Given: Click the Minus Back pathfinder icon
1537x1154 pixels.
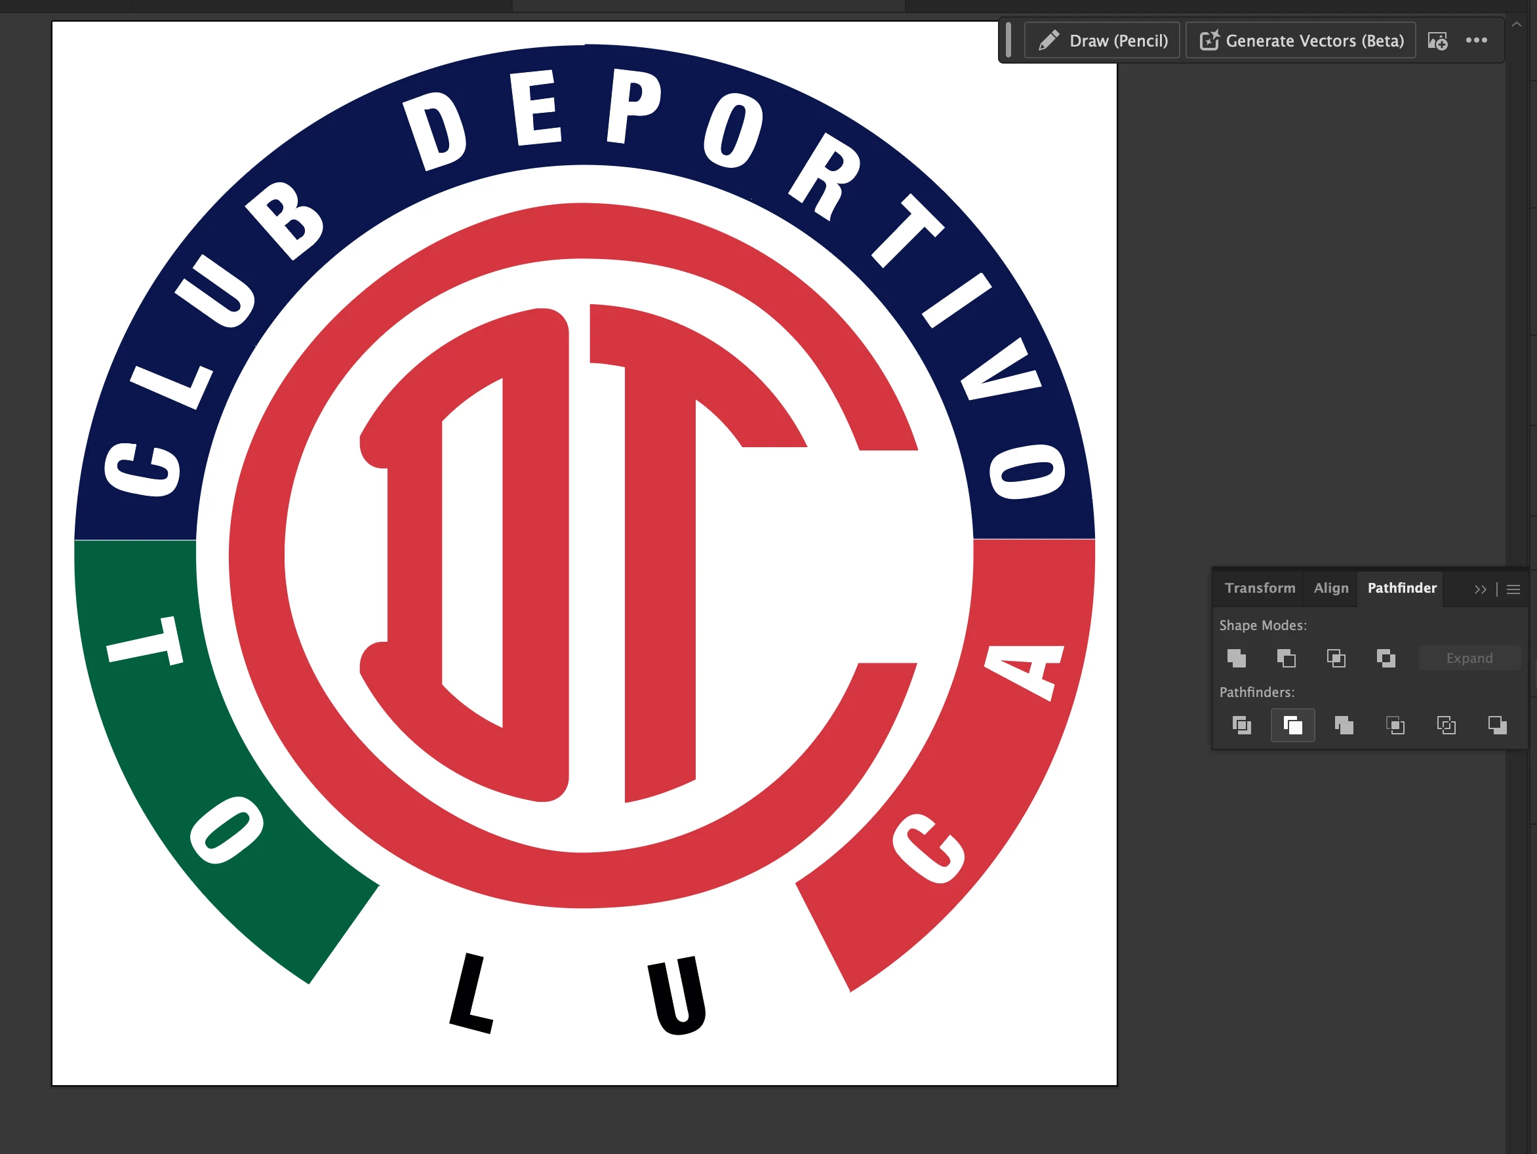Looking at the screenshot, I should click(x=1497, y=725).
